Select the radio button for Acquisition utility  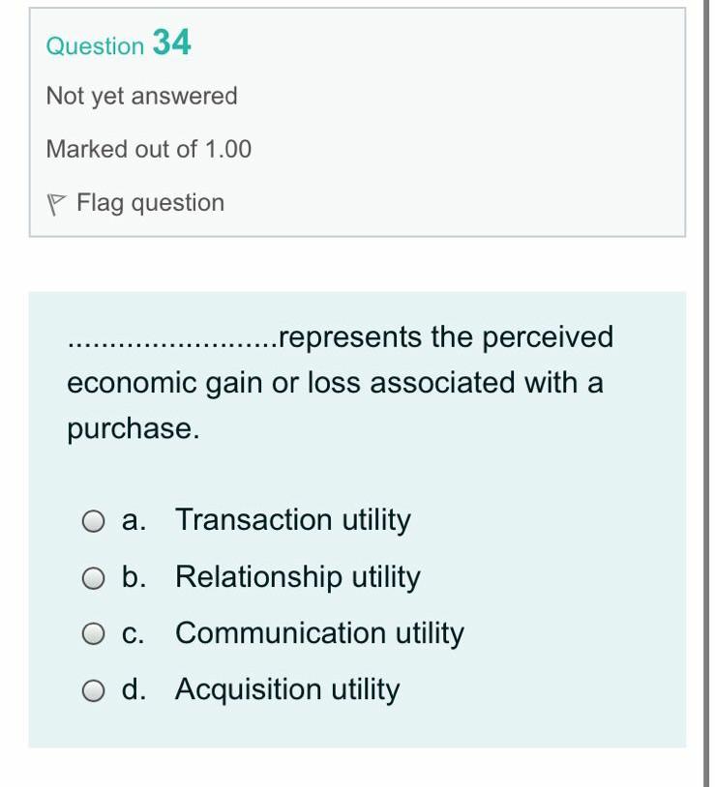(95, 690)
